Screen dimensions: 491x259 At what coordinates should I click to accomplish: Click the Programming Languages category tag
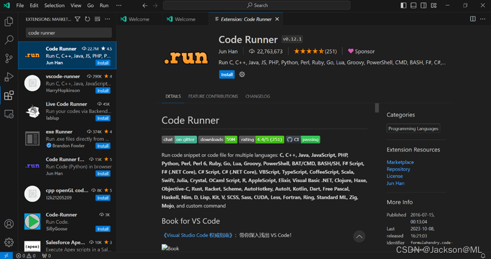click(413, 128)
